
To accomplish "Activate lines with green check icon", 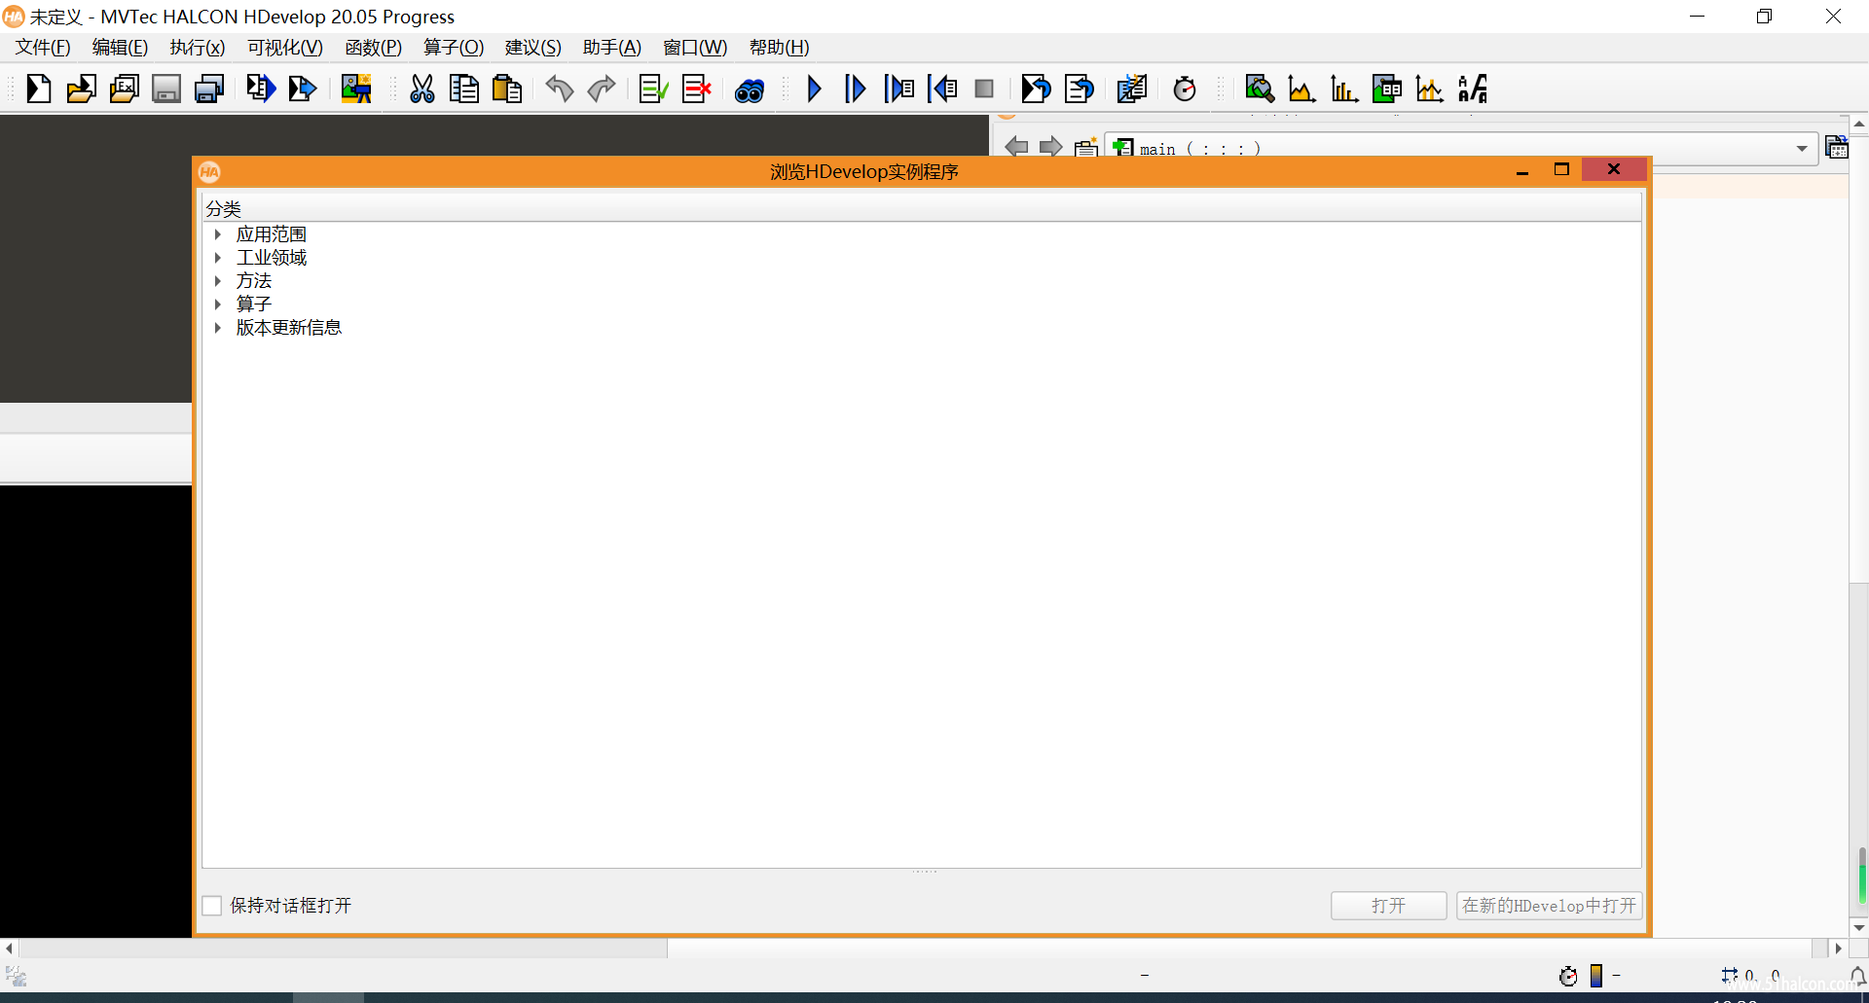I will coord(653,90).
